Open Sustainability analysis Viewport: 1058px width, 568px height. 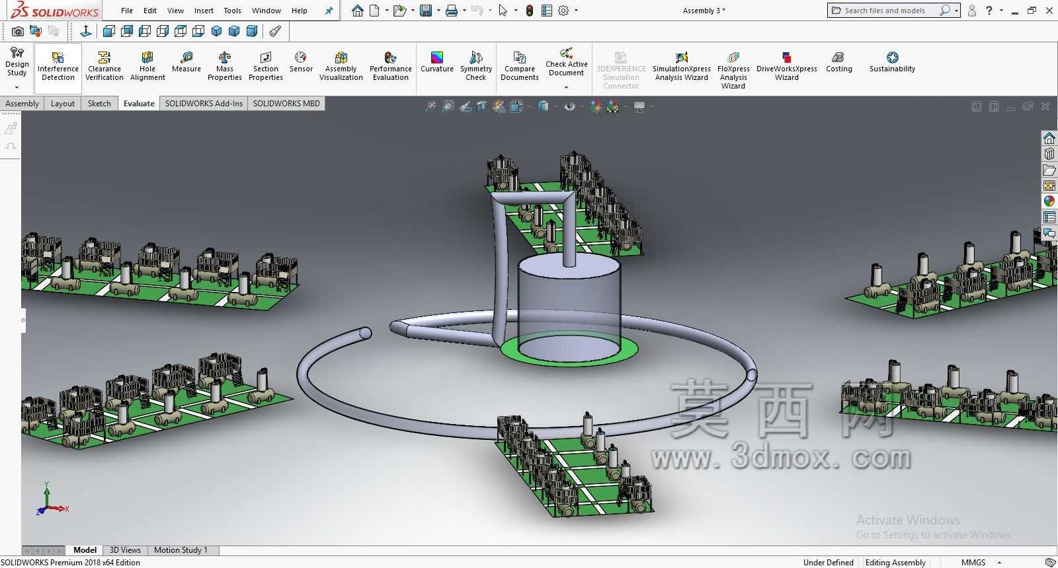coord(893,62)
